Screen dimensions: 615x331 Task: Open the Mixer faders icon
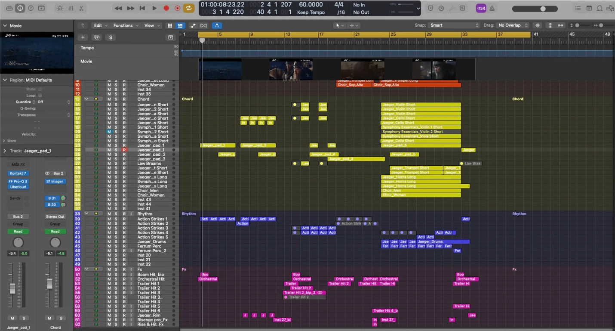(71, 8)
